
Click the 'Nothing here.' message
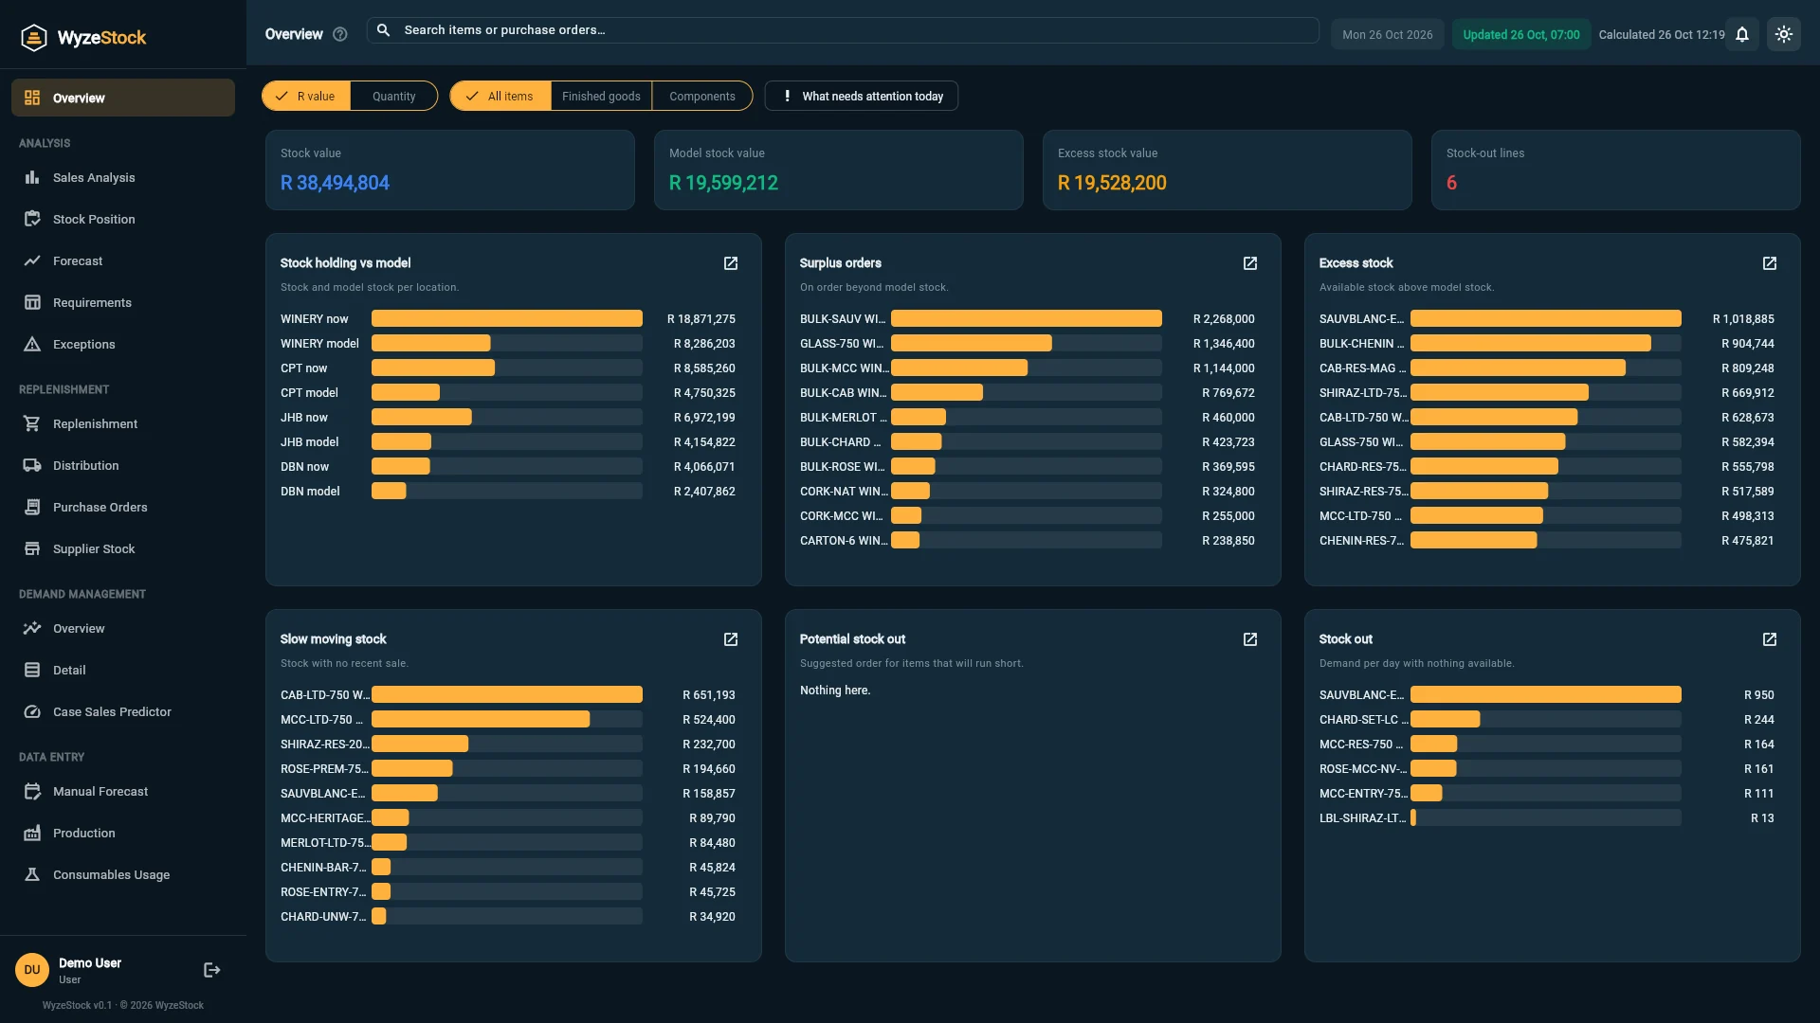coord(835,691)
